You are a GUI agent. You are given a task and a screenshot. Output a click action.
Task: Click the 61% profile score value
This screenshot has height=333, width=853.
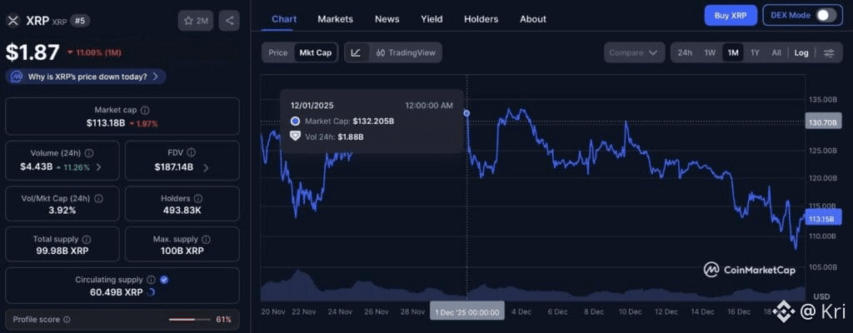223,320
